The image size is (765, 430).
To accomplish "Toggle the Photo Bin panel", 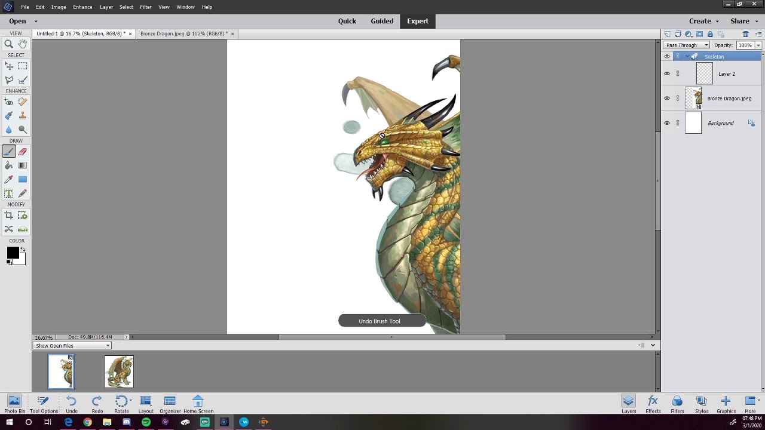I will [x=14, y=404].
